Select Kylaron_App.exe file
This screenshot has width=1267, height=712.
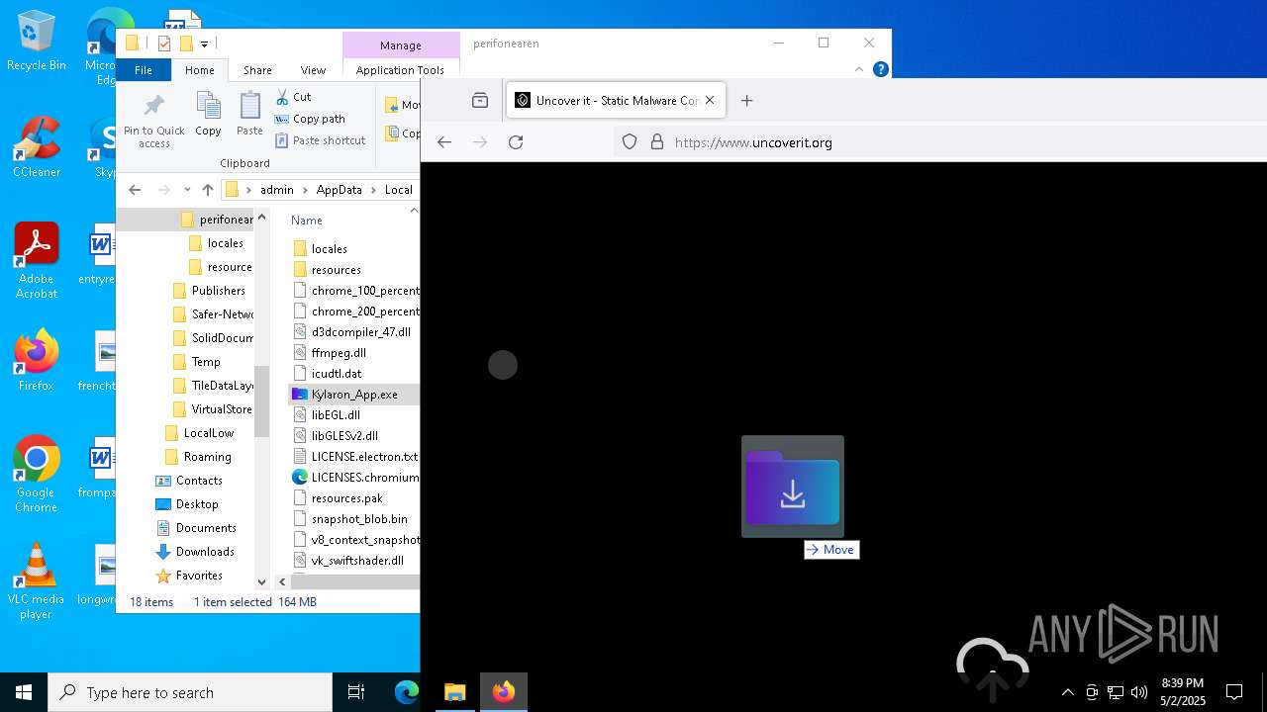coord(352,395)
